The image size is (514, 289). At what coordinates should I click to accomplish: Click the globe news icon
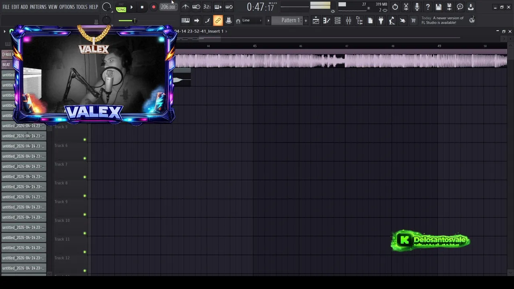click(x=472, y=20)
